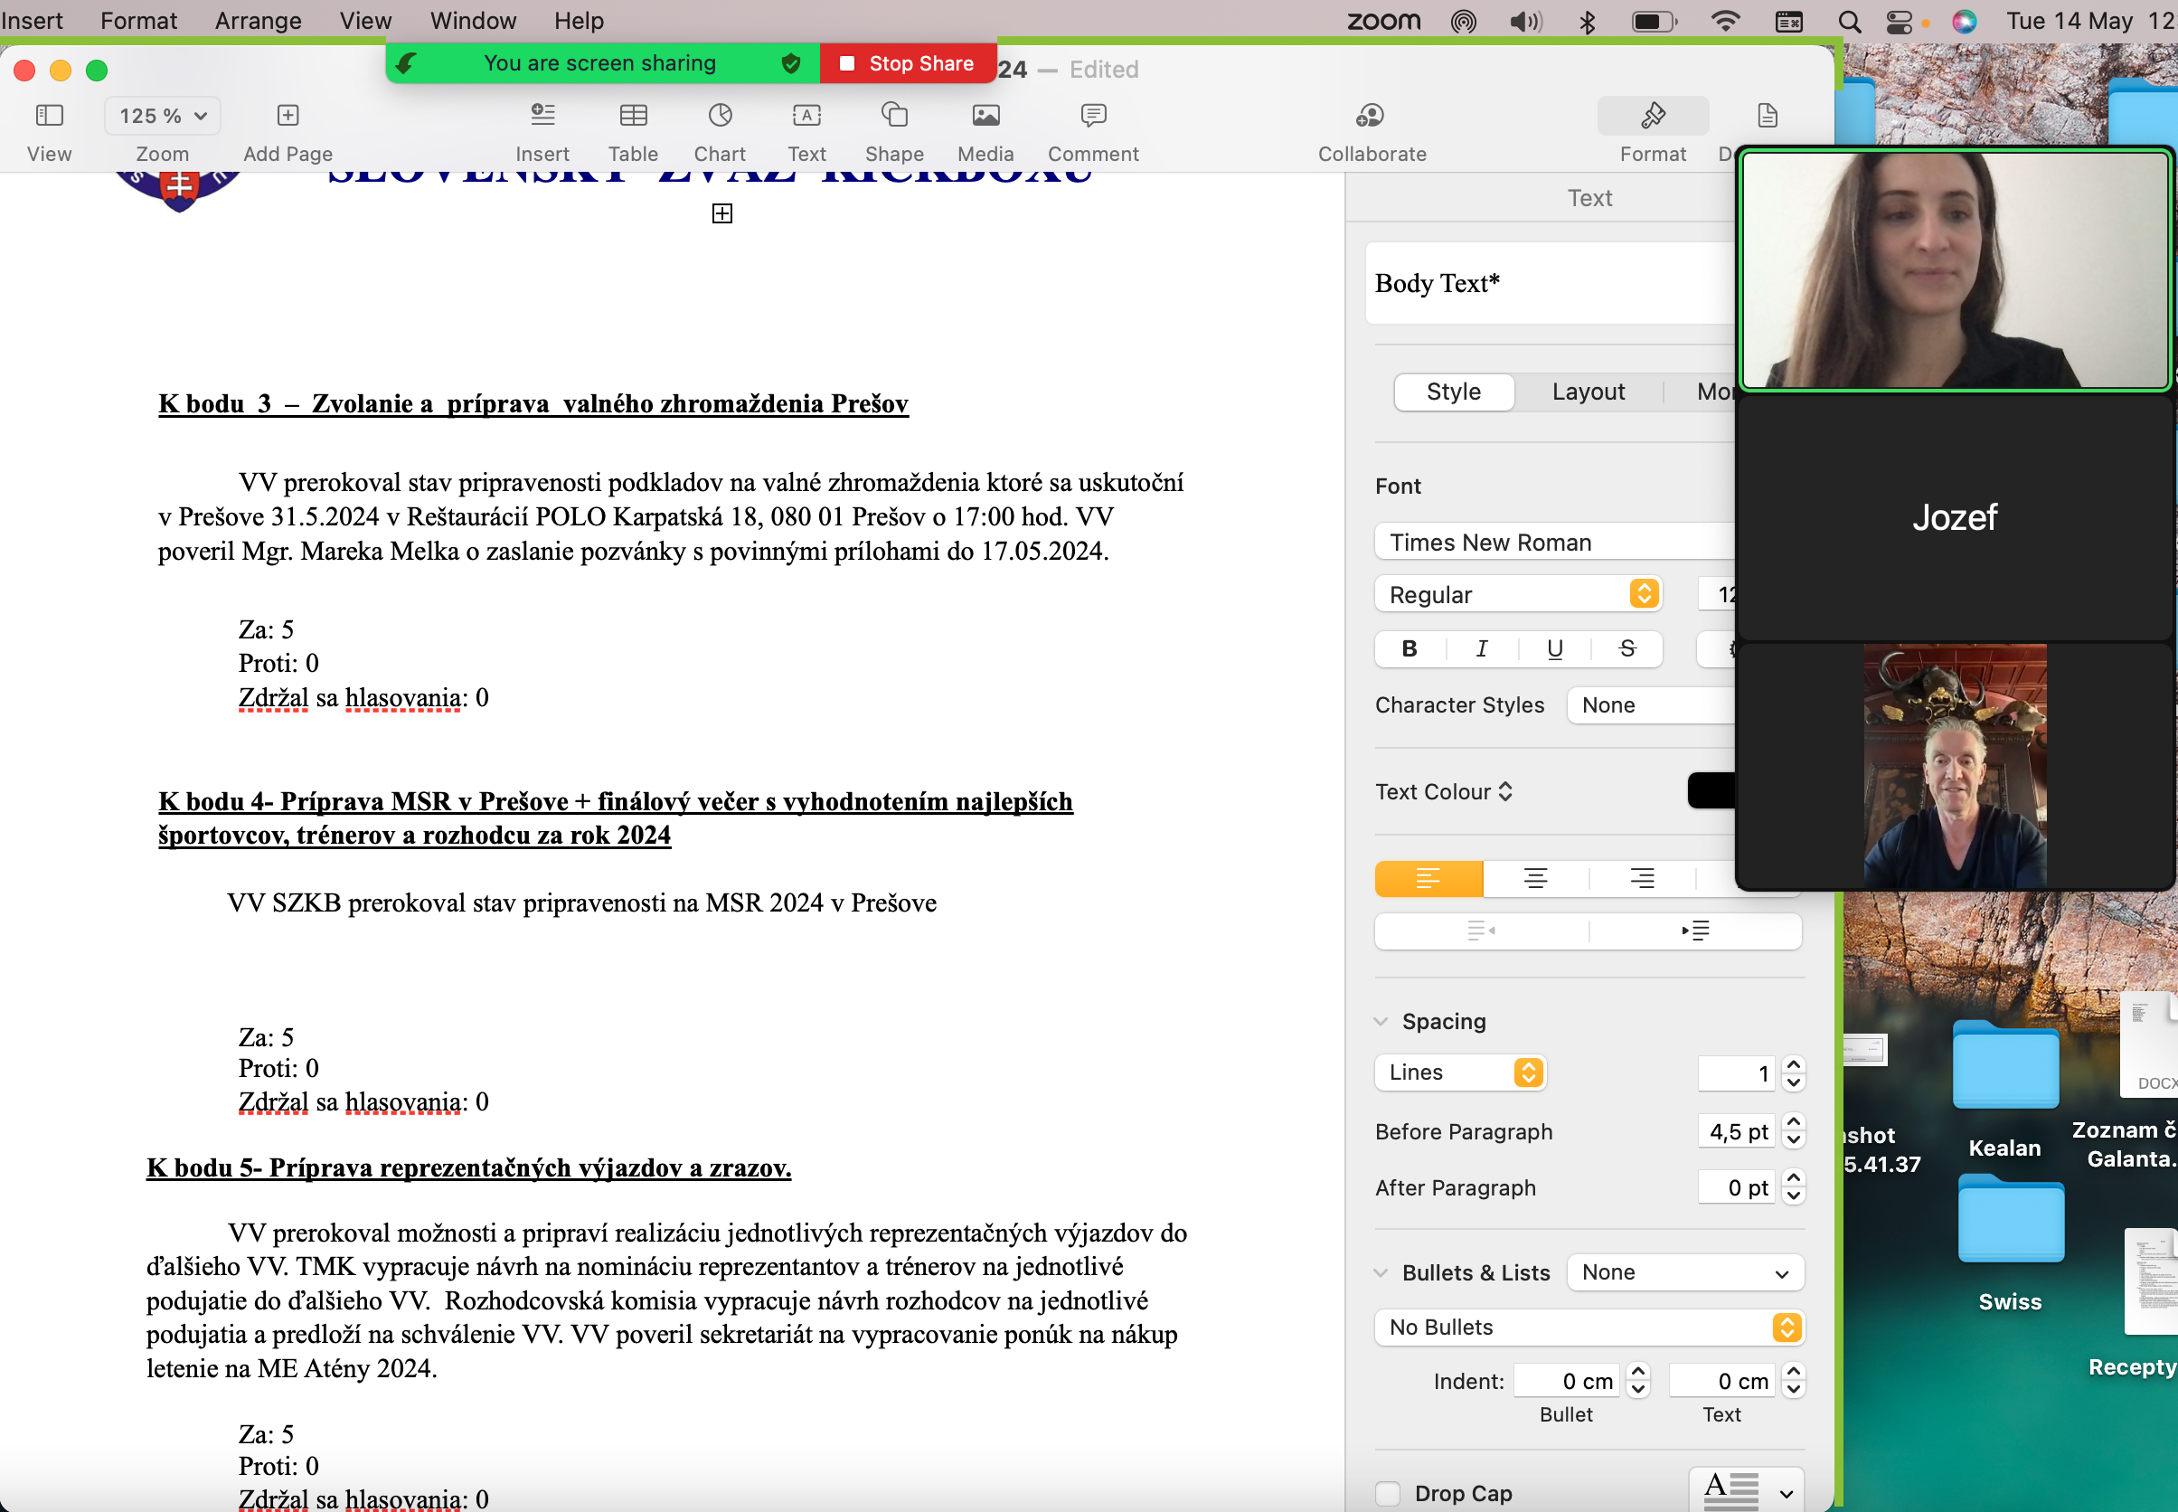Image resolution: width=2178 pixels, height=1512 pixels.
Task: Open the Character Styles None dropdown
Action: pyautogui.click(x=1652, y=704)
